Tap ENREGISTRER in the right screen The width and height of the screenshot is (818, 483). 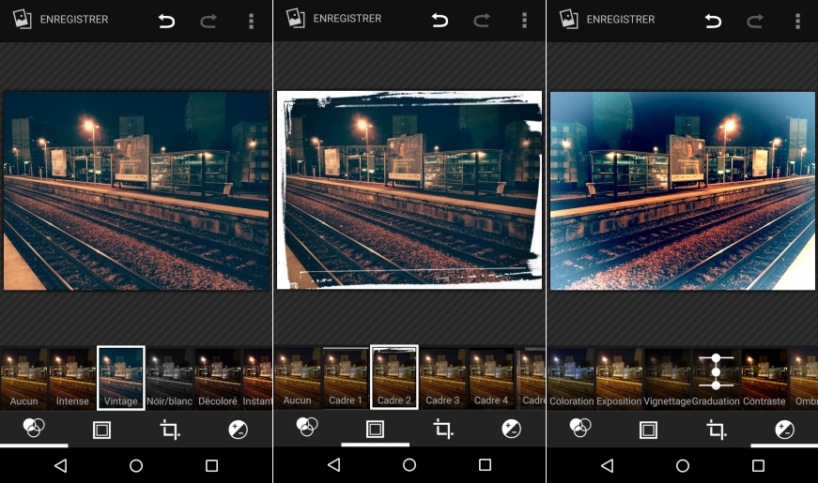point(621,20)
